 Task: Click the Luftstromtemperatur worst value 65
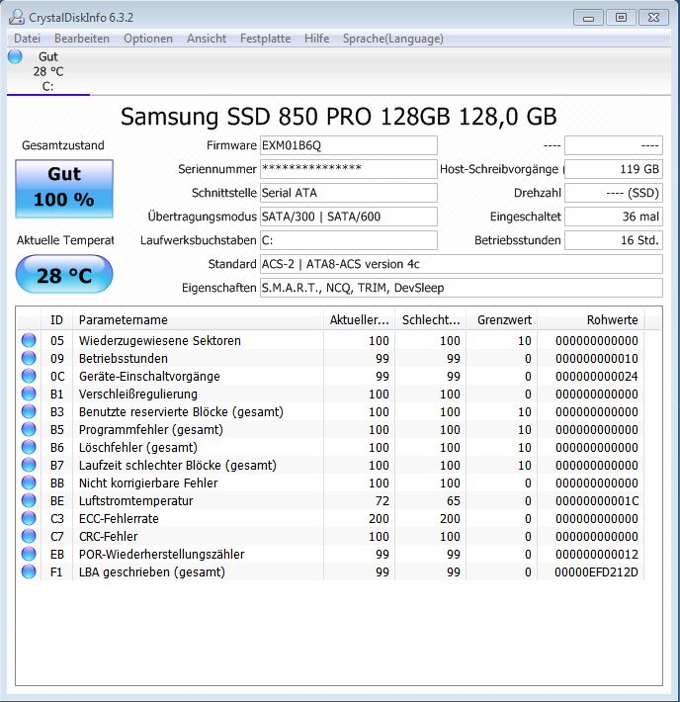coord(454,501)
